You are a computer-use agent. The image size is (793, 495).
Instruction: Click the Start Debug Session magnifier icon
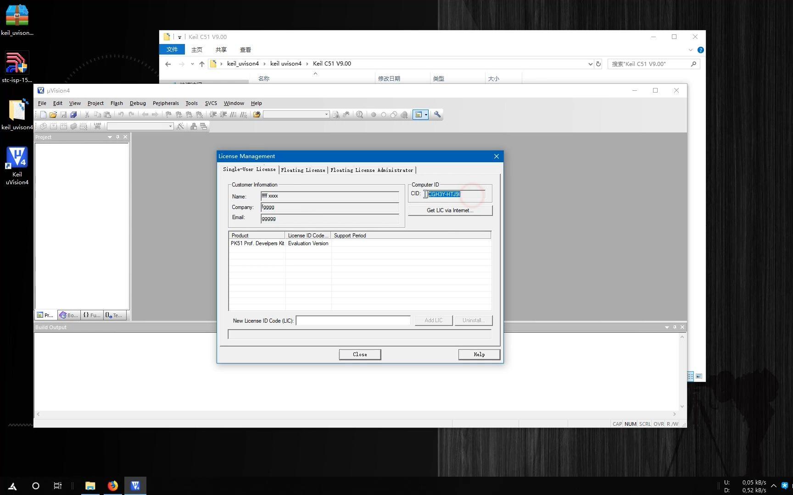[x=360, y=115]
